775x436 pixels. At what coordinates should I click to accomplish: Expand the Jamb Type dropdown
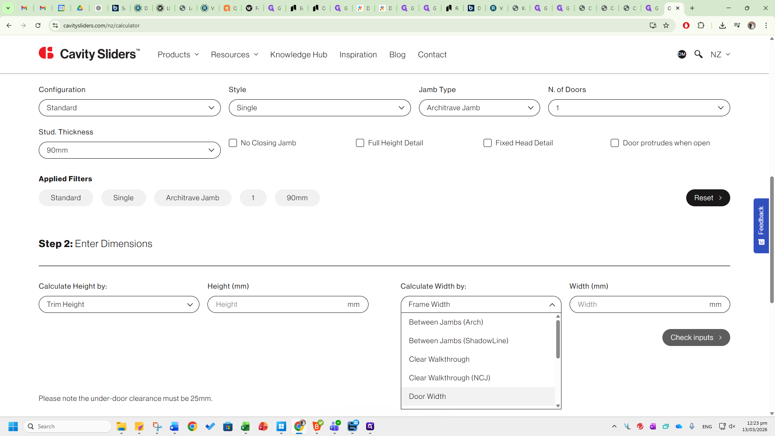[x=479, y=108]
